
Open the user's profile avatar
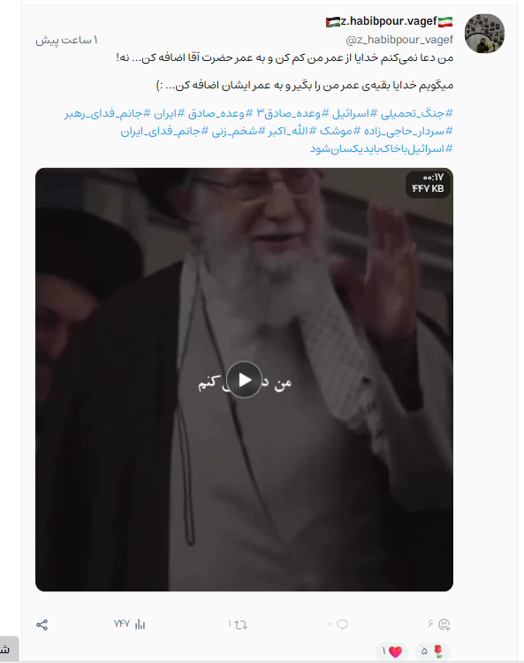(x=484, y=34)
